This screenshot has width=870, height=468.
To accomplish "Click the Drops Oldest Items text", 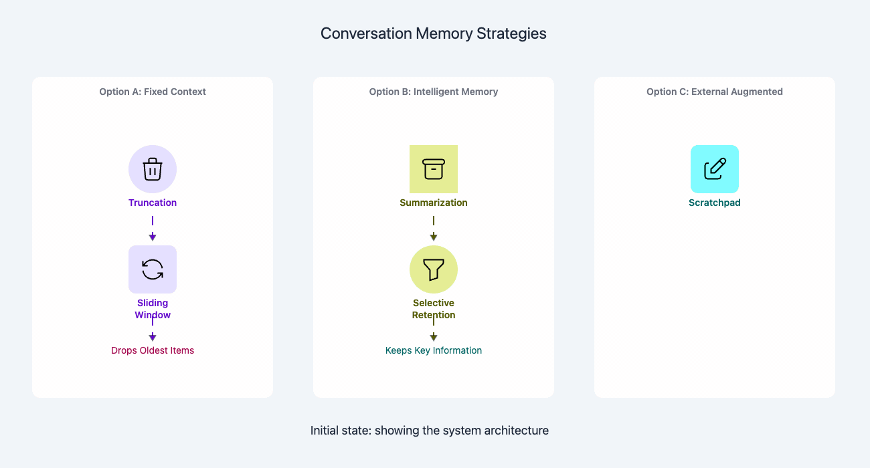I will (x=153, y=350).
